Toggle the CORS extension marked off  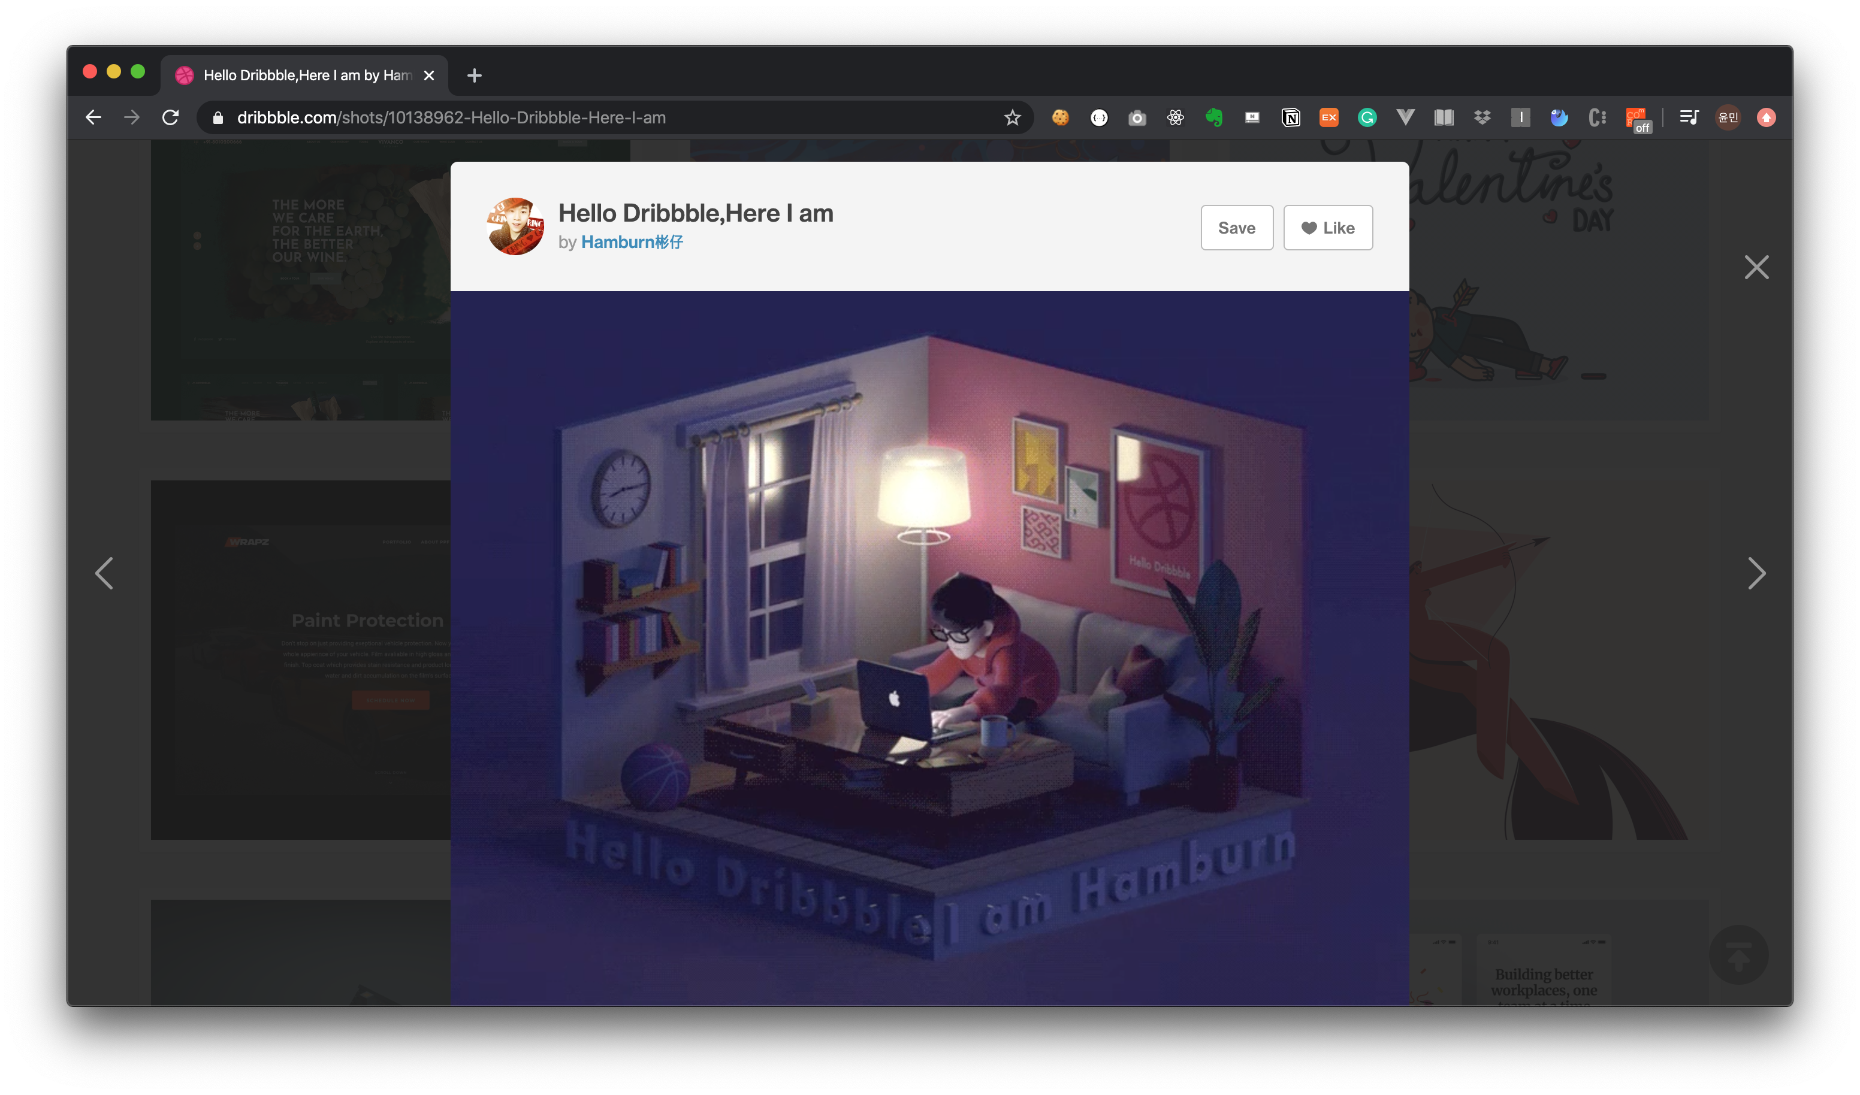(1636, 119)
